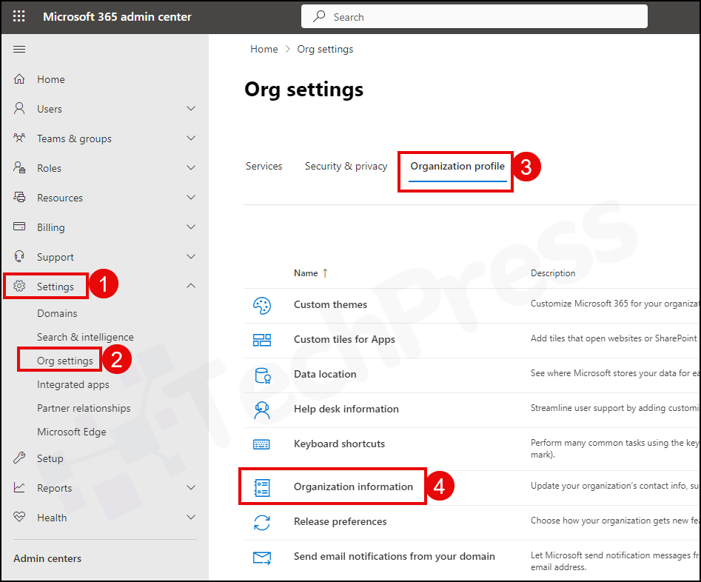Open the app launcher waffle icon
The image size is (701, 582).
19,16
